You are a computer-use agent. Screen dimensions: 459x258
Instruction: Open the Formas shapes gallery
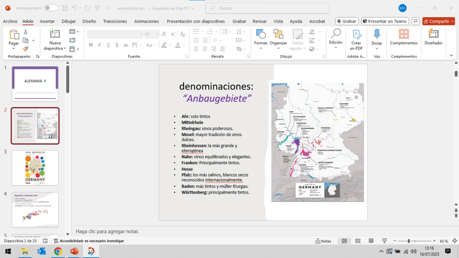point(261,39)
